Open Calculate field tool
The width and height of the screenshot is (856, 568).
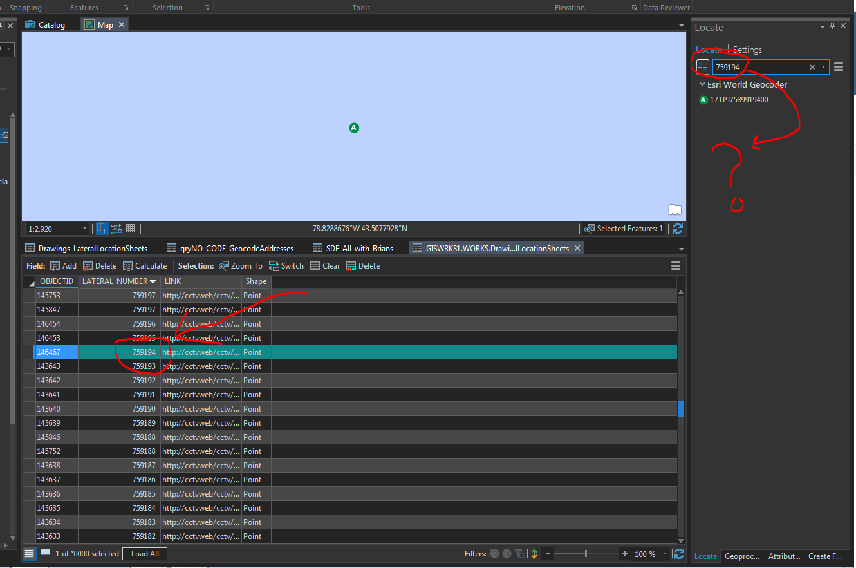pyautogui.click(x=145, y=266)
